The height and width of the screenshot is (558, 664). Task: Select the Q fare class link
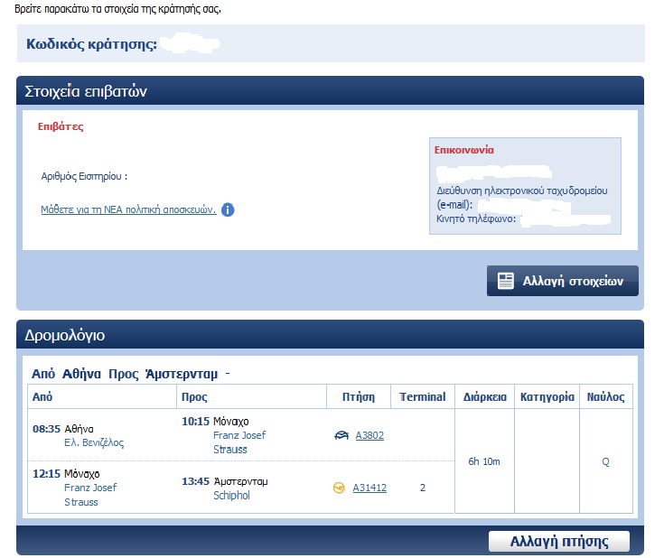click(x=605, y=461)
